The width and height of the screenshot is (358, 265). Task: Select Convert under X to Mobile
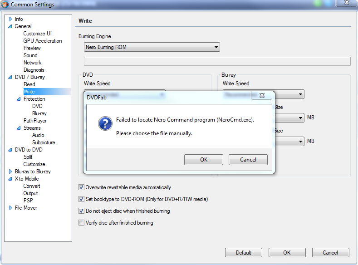[32, 186]
